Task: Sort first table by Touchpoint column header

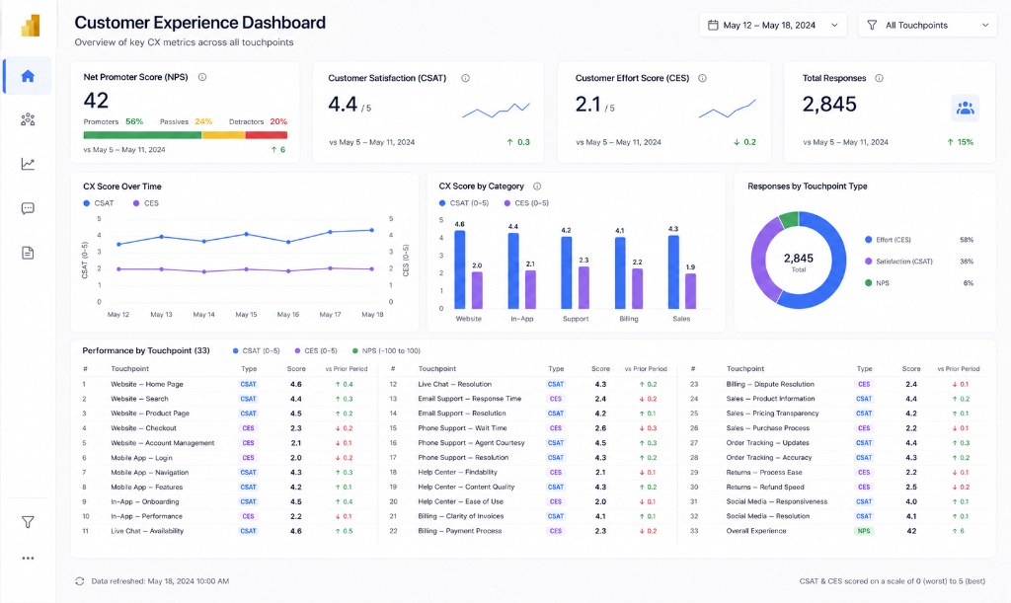Action: [129, 369]
